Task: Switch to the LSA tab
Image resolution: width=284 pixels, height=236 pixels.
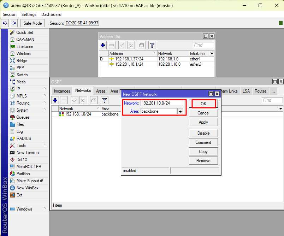Action: [246, 91]
